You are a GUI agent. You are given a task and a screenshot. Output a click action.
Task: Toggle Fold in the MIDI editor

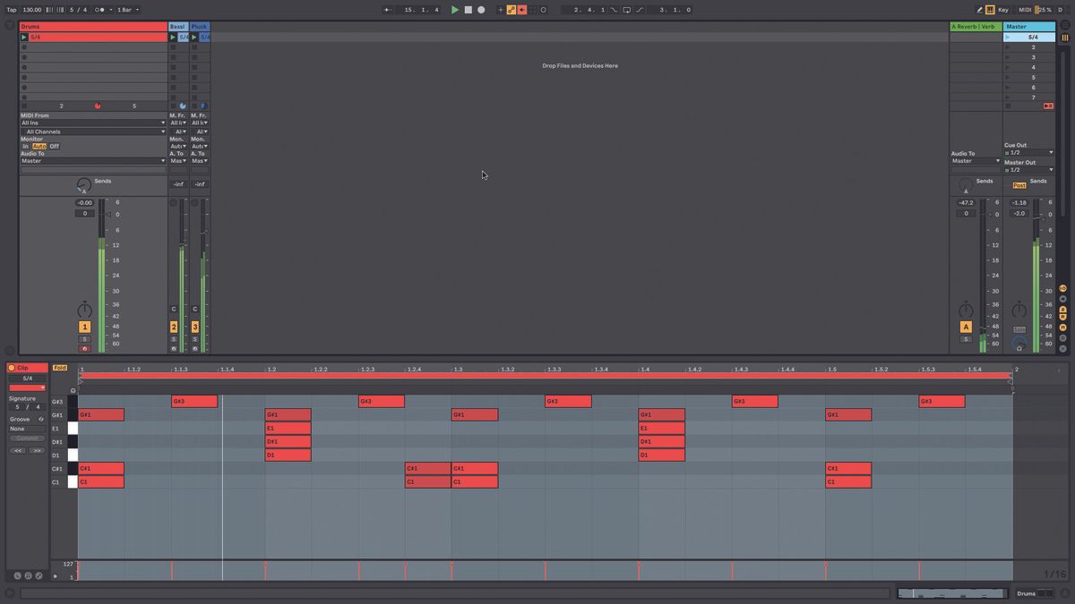click(59, 367)
